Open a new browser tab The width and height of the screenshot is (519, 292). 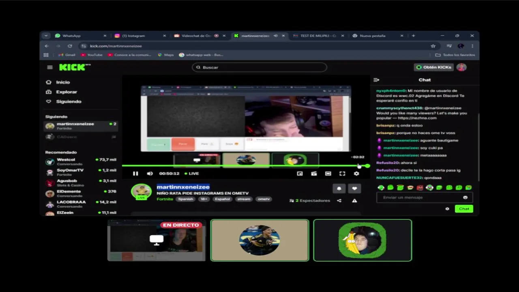413,36
